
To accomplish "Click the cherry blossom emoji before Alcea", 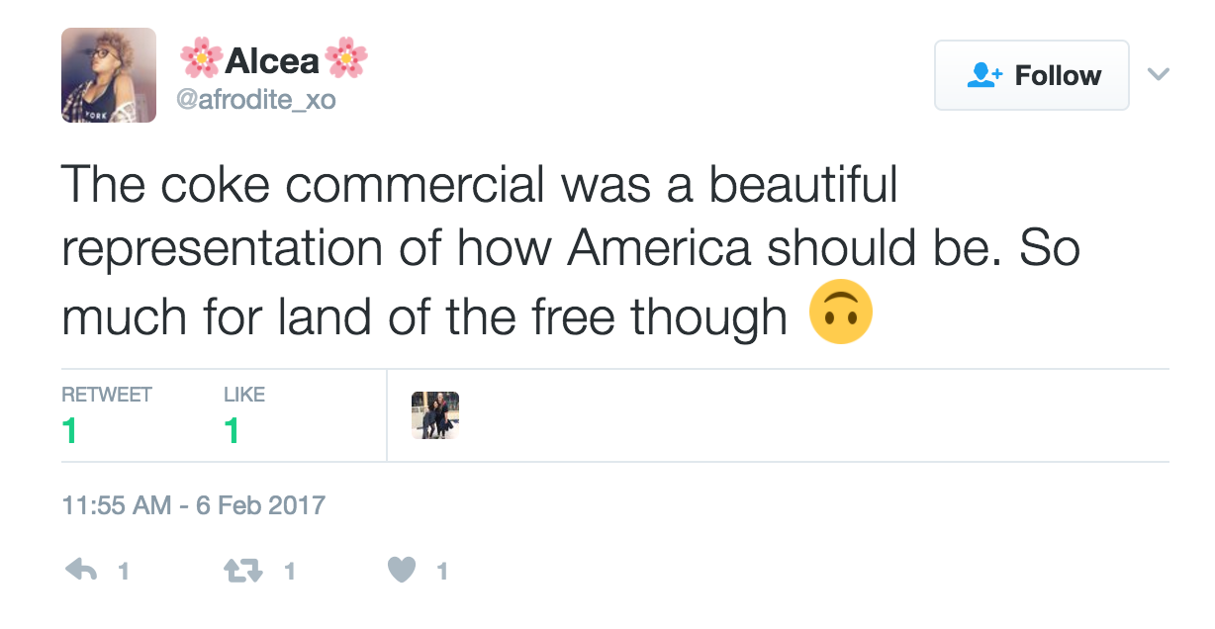I will click(201, 59).
